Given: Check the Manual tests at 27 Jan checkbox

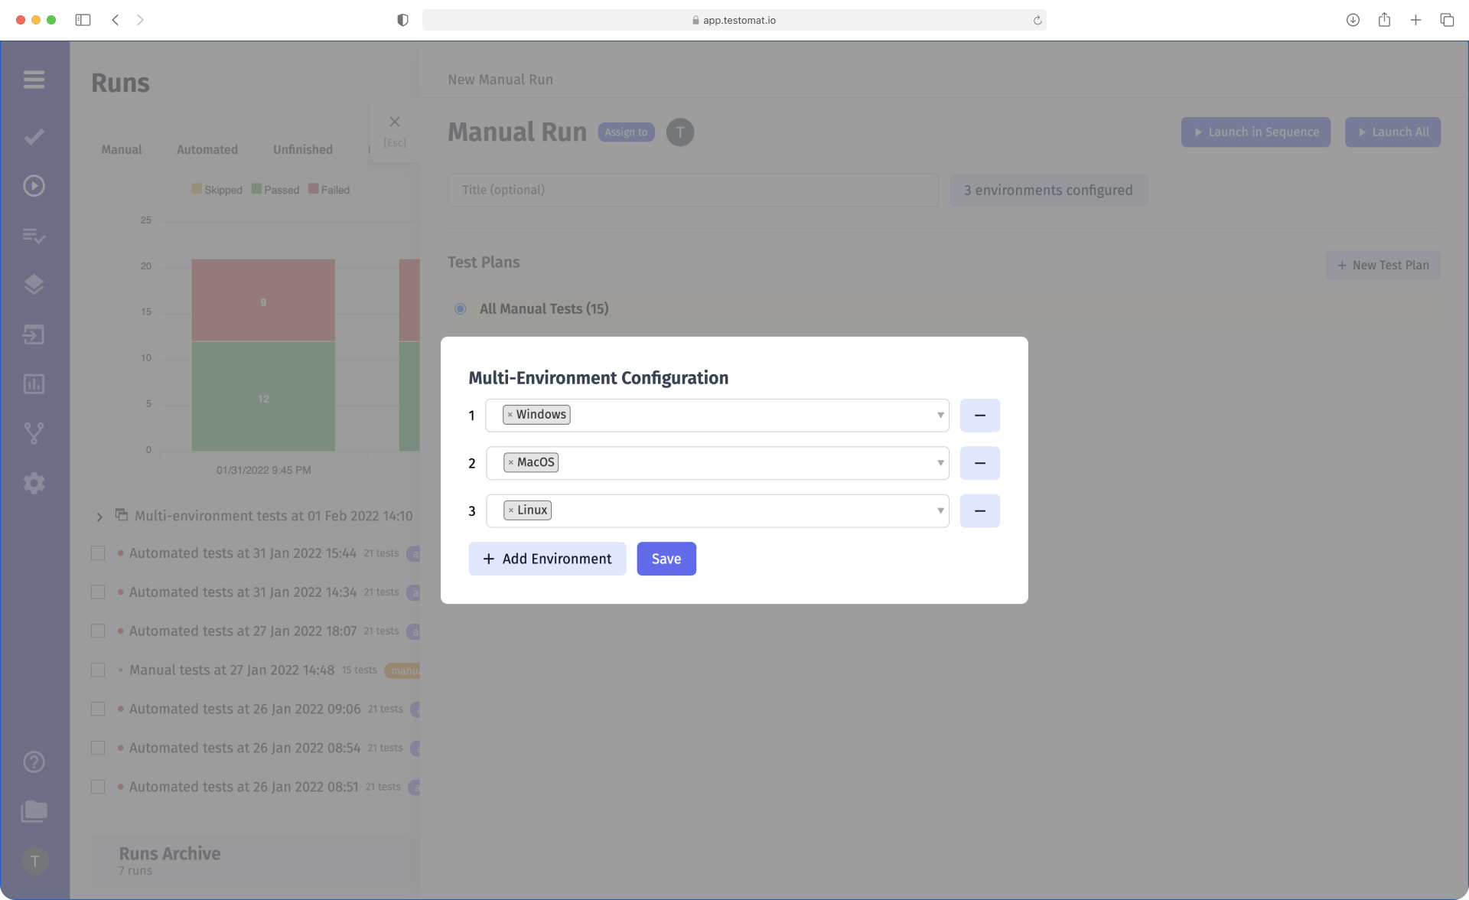Looking at the screenshot, I should (98, 670).
